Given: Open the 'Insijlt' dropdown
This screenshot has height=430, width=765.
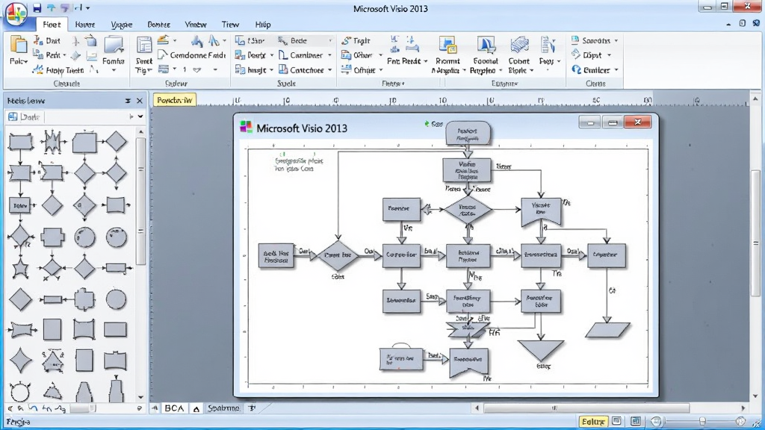Looking at the screenshot, I should point(272,70).
